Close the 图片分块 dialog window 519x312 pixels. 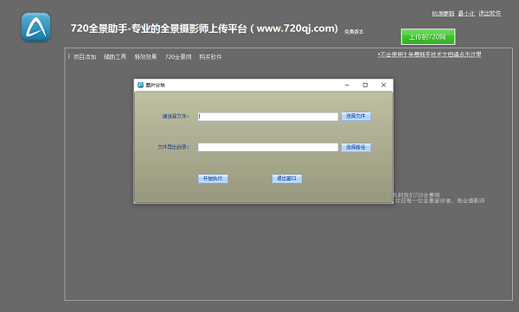[x=383, y=85]
